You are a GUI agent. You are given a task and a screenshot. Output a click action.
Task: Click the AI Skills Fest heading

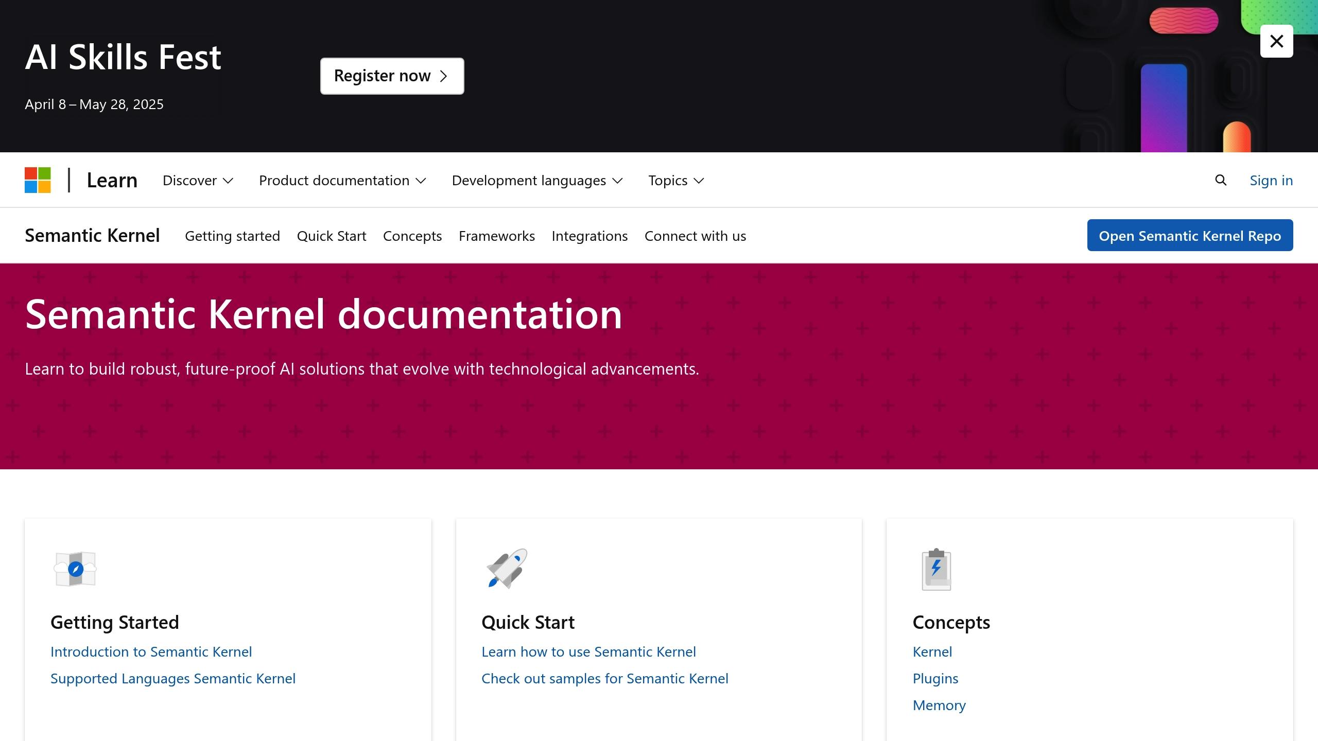123,57
